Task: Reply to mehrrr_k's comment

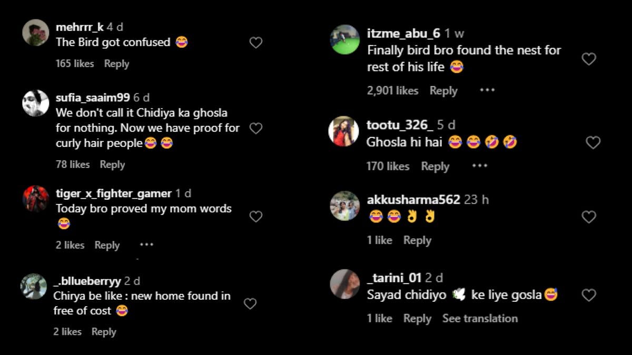Action: click(116, 64)
